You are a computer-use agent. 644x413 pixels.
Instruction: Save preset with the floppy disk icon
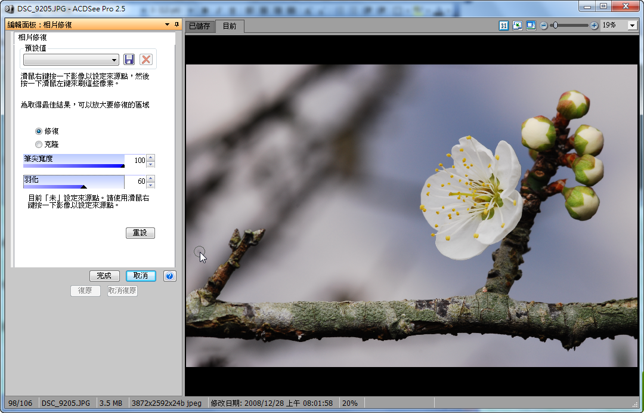[129, 60]
